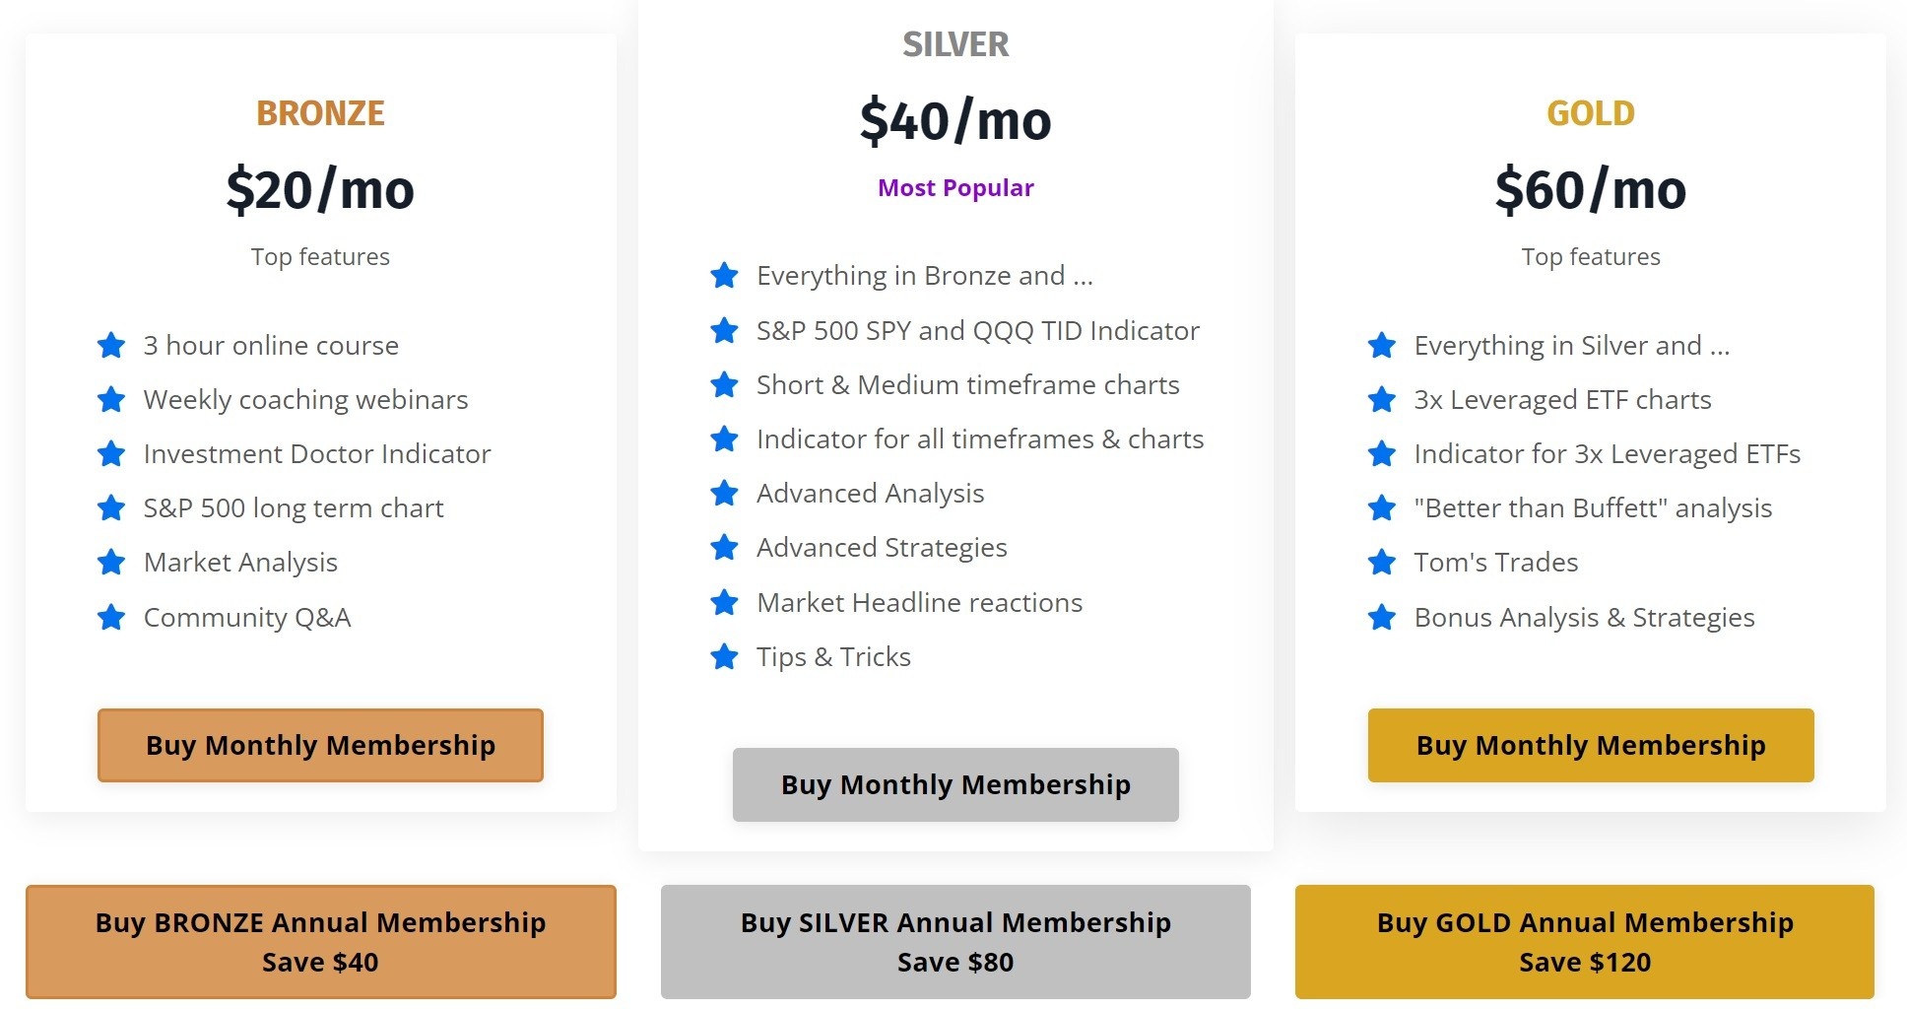Click star icon beside 3 hour online course
The width and height of the screenshot is (1907, 1009).
[x=111, y=346]
